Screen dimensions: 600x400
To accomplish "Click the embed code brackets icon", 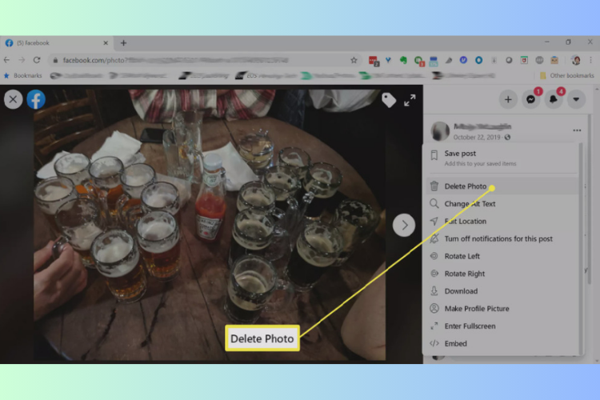I will click(434, 343).
